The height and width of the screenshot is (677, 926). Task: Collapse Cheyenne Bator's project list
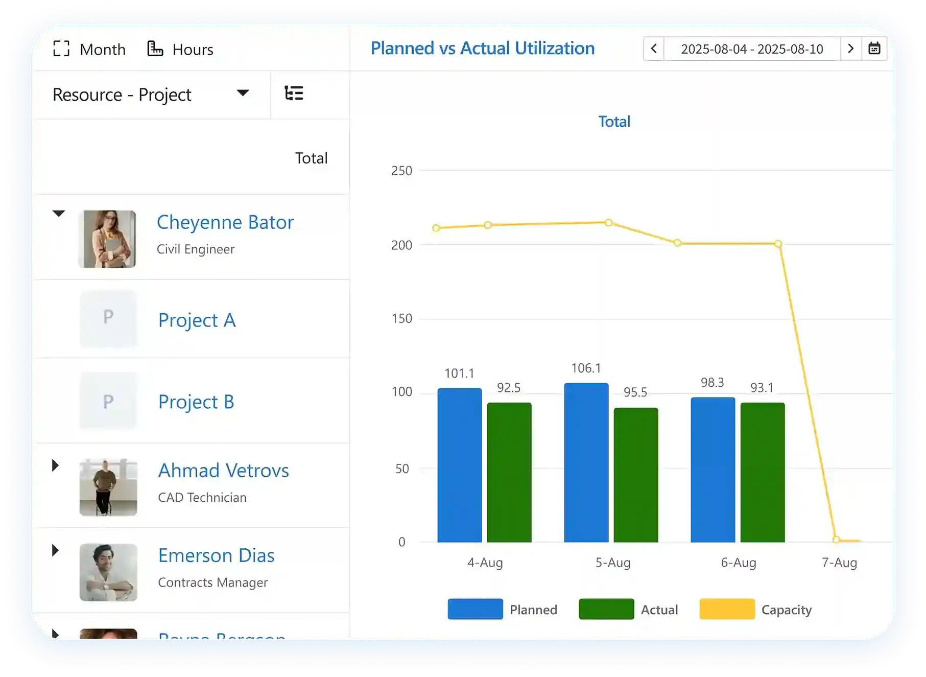click(x=59, y=214)
